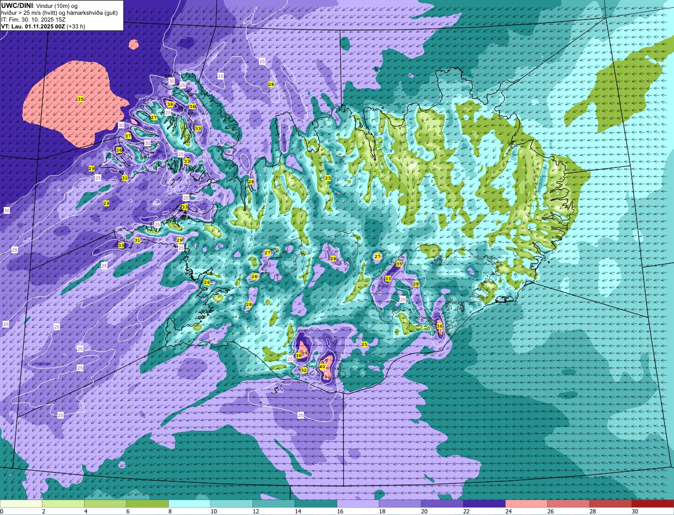Screen dimensions: 674x515
Task: Click the yellow gust label 26 on the map
Action: pos(207,282)
